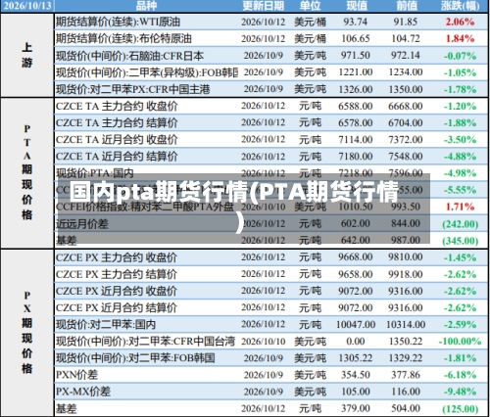Click the -100.00% change cell
The height and width of the screenshot is (417, 490).
point(460,342)
